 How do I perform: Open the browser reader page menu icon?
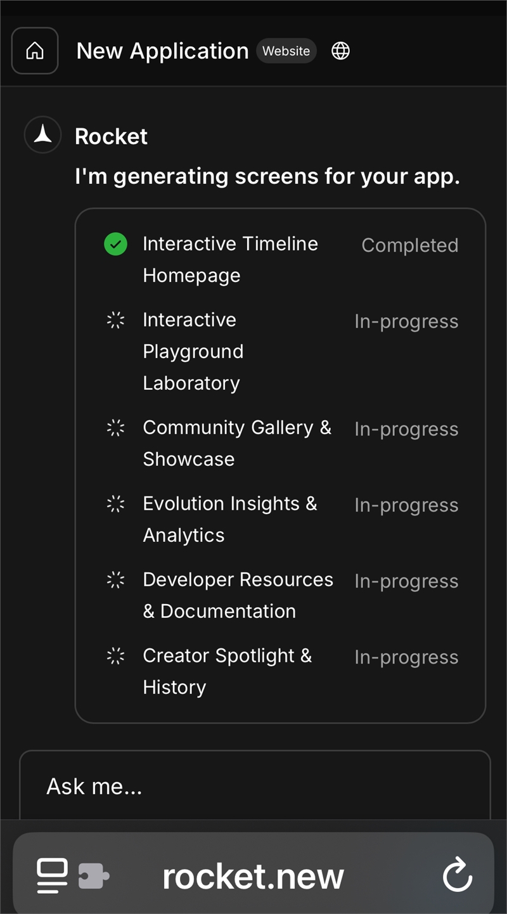click(x=52, y=876)
